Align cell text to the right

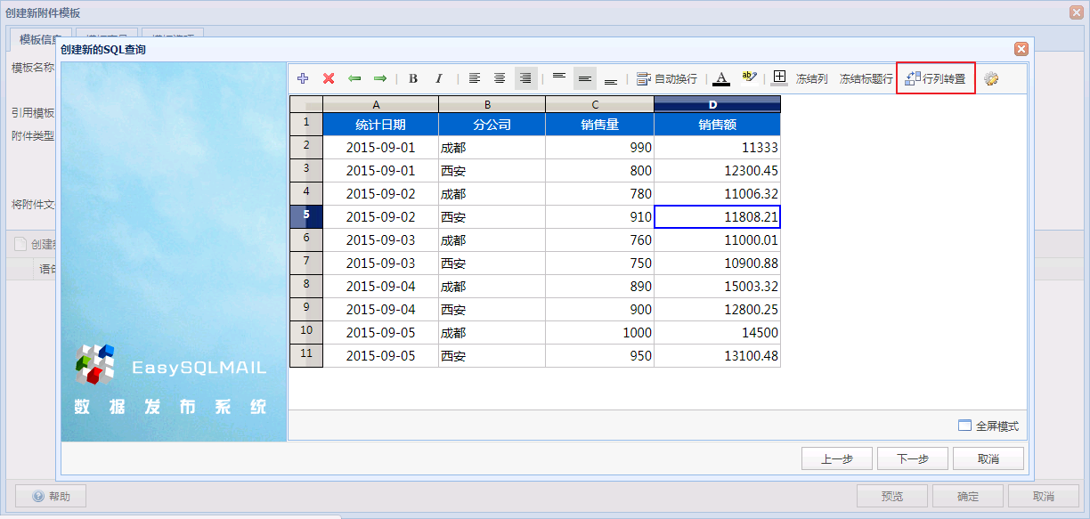[525, 78]
